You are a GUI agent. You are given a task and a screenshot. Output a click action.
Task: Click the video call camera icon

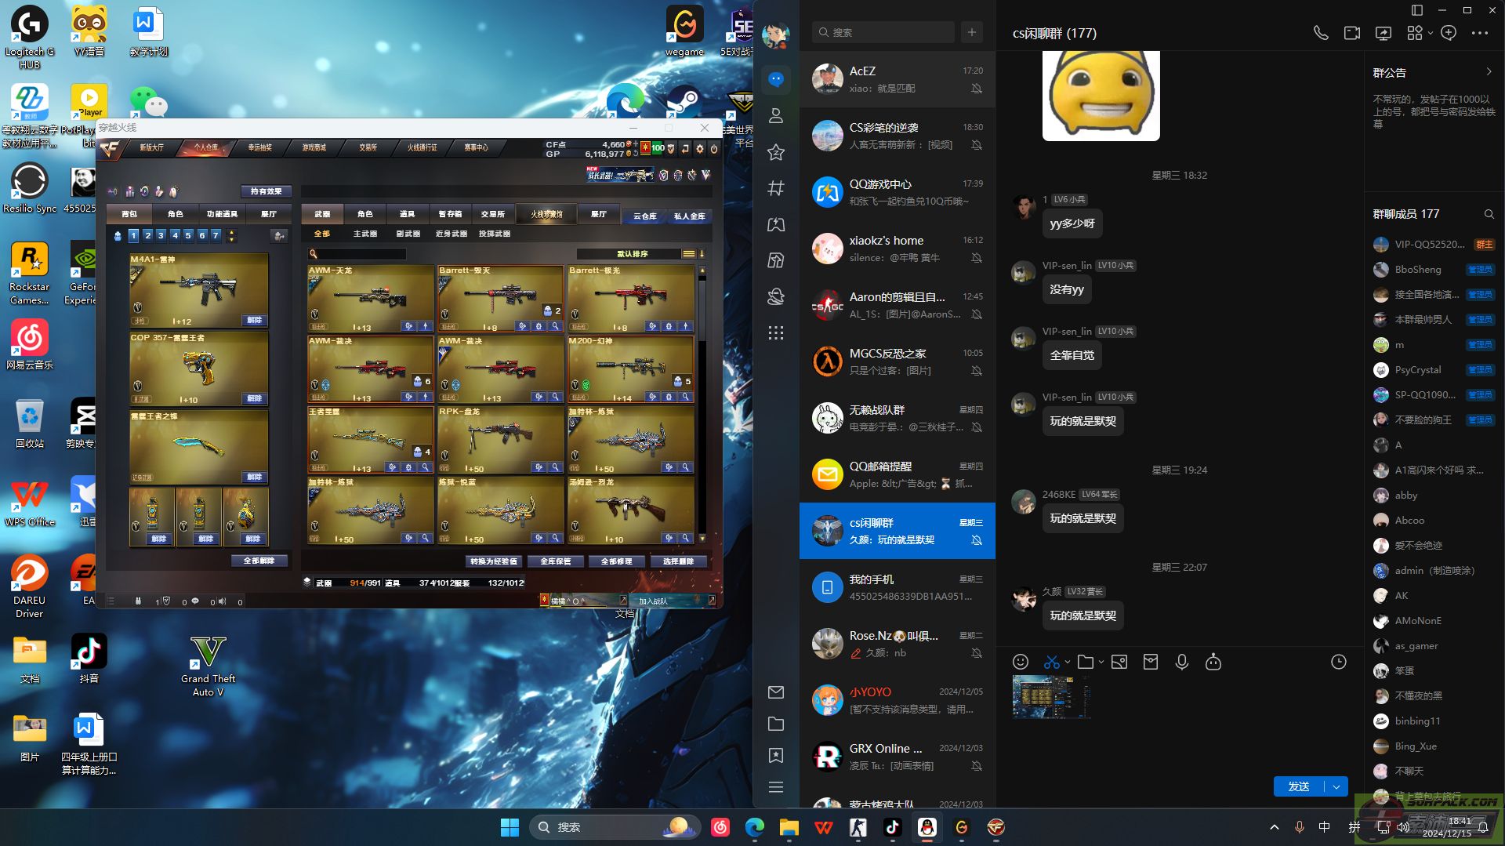pos(1351,33)
